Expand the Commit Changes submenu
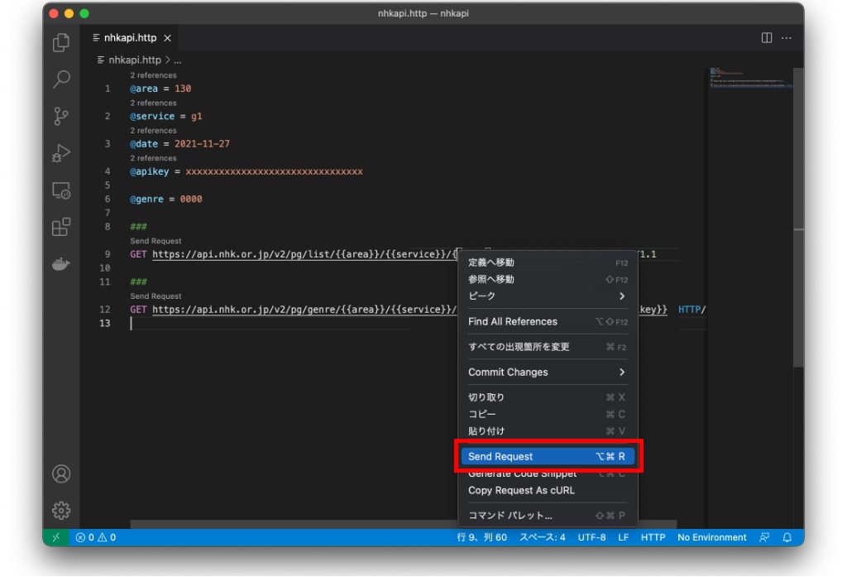 click(x=547, y=373)
